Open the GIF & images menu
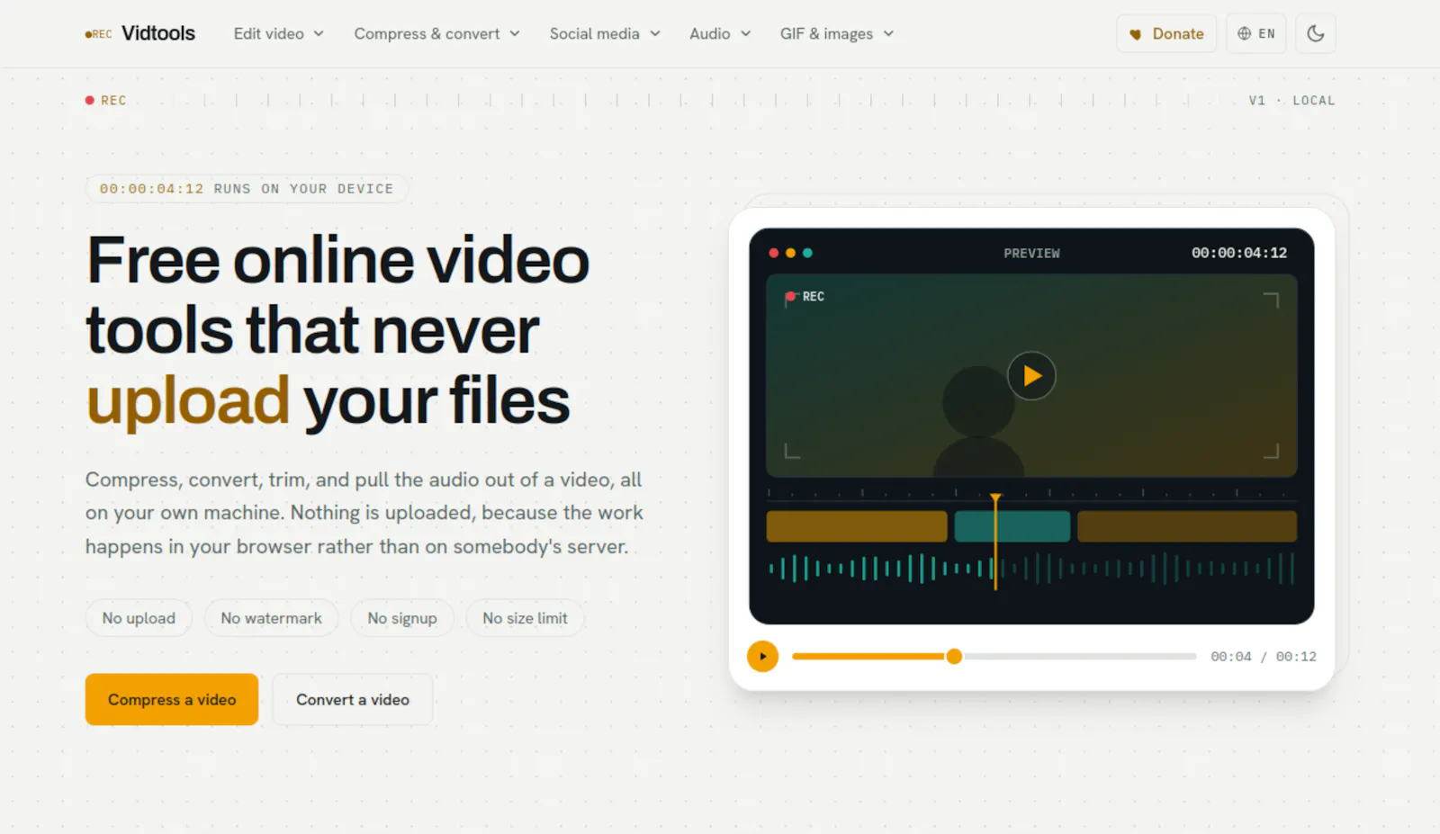 pos(837,33)
